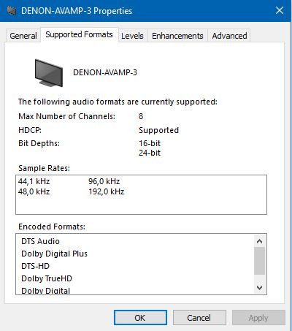
Task: Select DTS Audio in Encoded Formats list
Action: [40, 241]
